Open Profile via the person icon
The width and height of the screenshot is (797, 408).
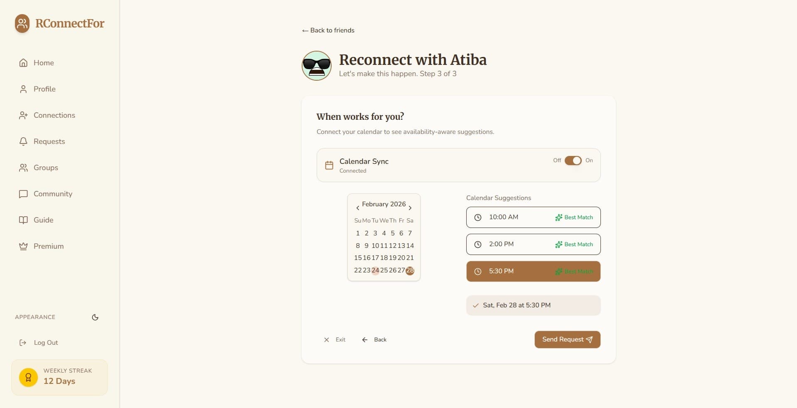click(x=23, y=89)
